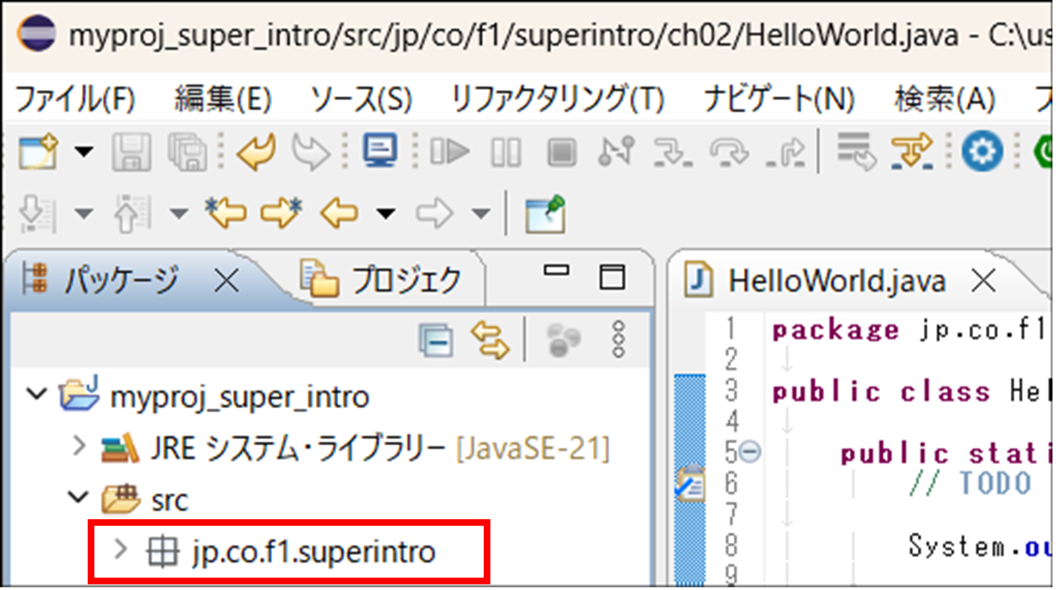Click the Step Into debug icon
This screenshot has height=590, width=1061.
click(x=672, y=153)
